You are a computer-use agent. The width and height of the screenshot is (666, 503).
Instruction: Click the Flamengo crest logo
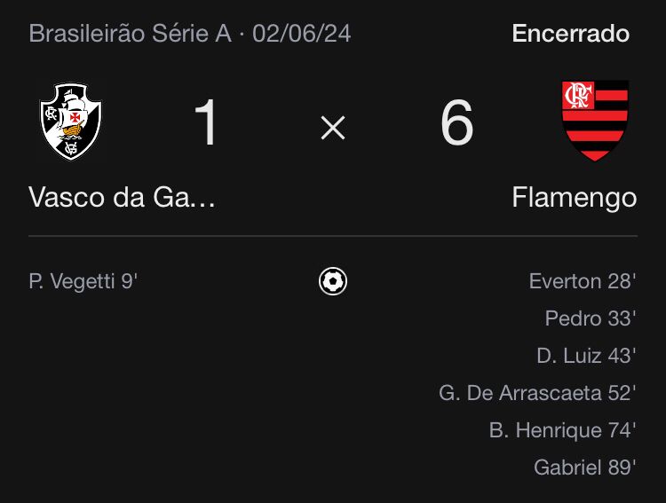click(595, 121)
